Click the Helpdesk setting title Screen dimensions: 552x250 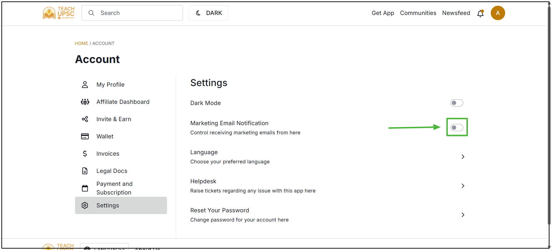tap(203, 181)
